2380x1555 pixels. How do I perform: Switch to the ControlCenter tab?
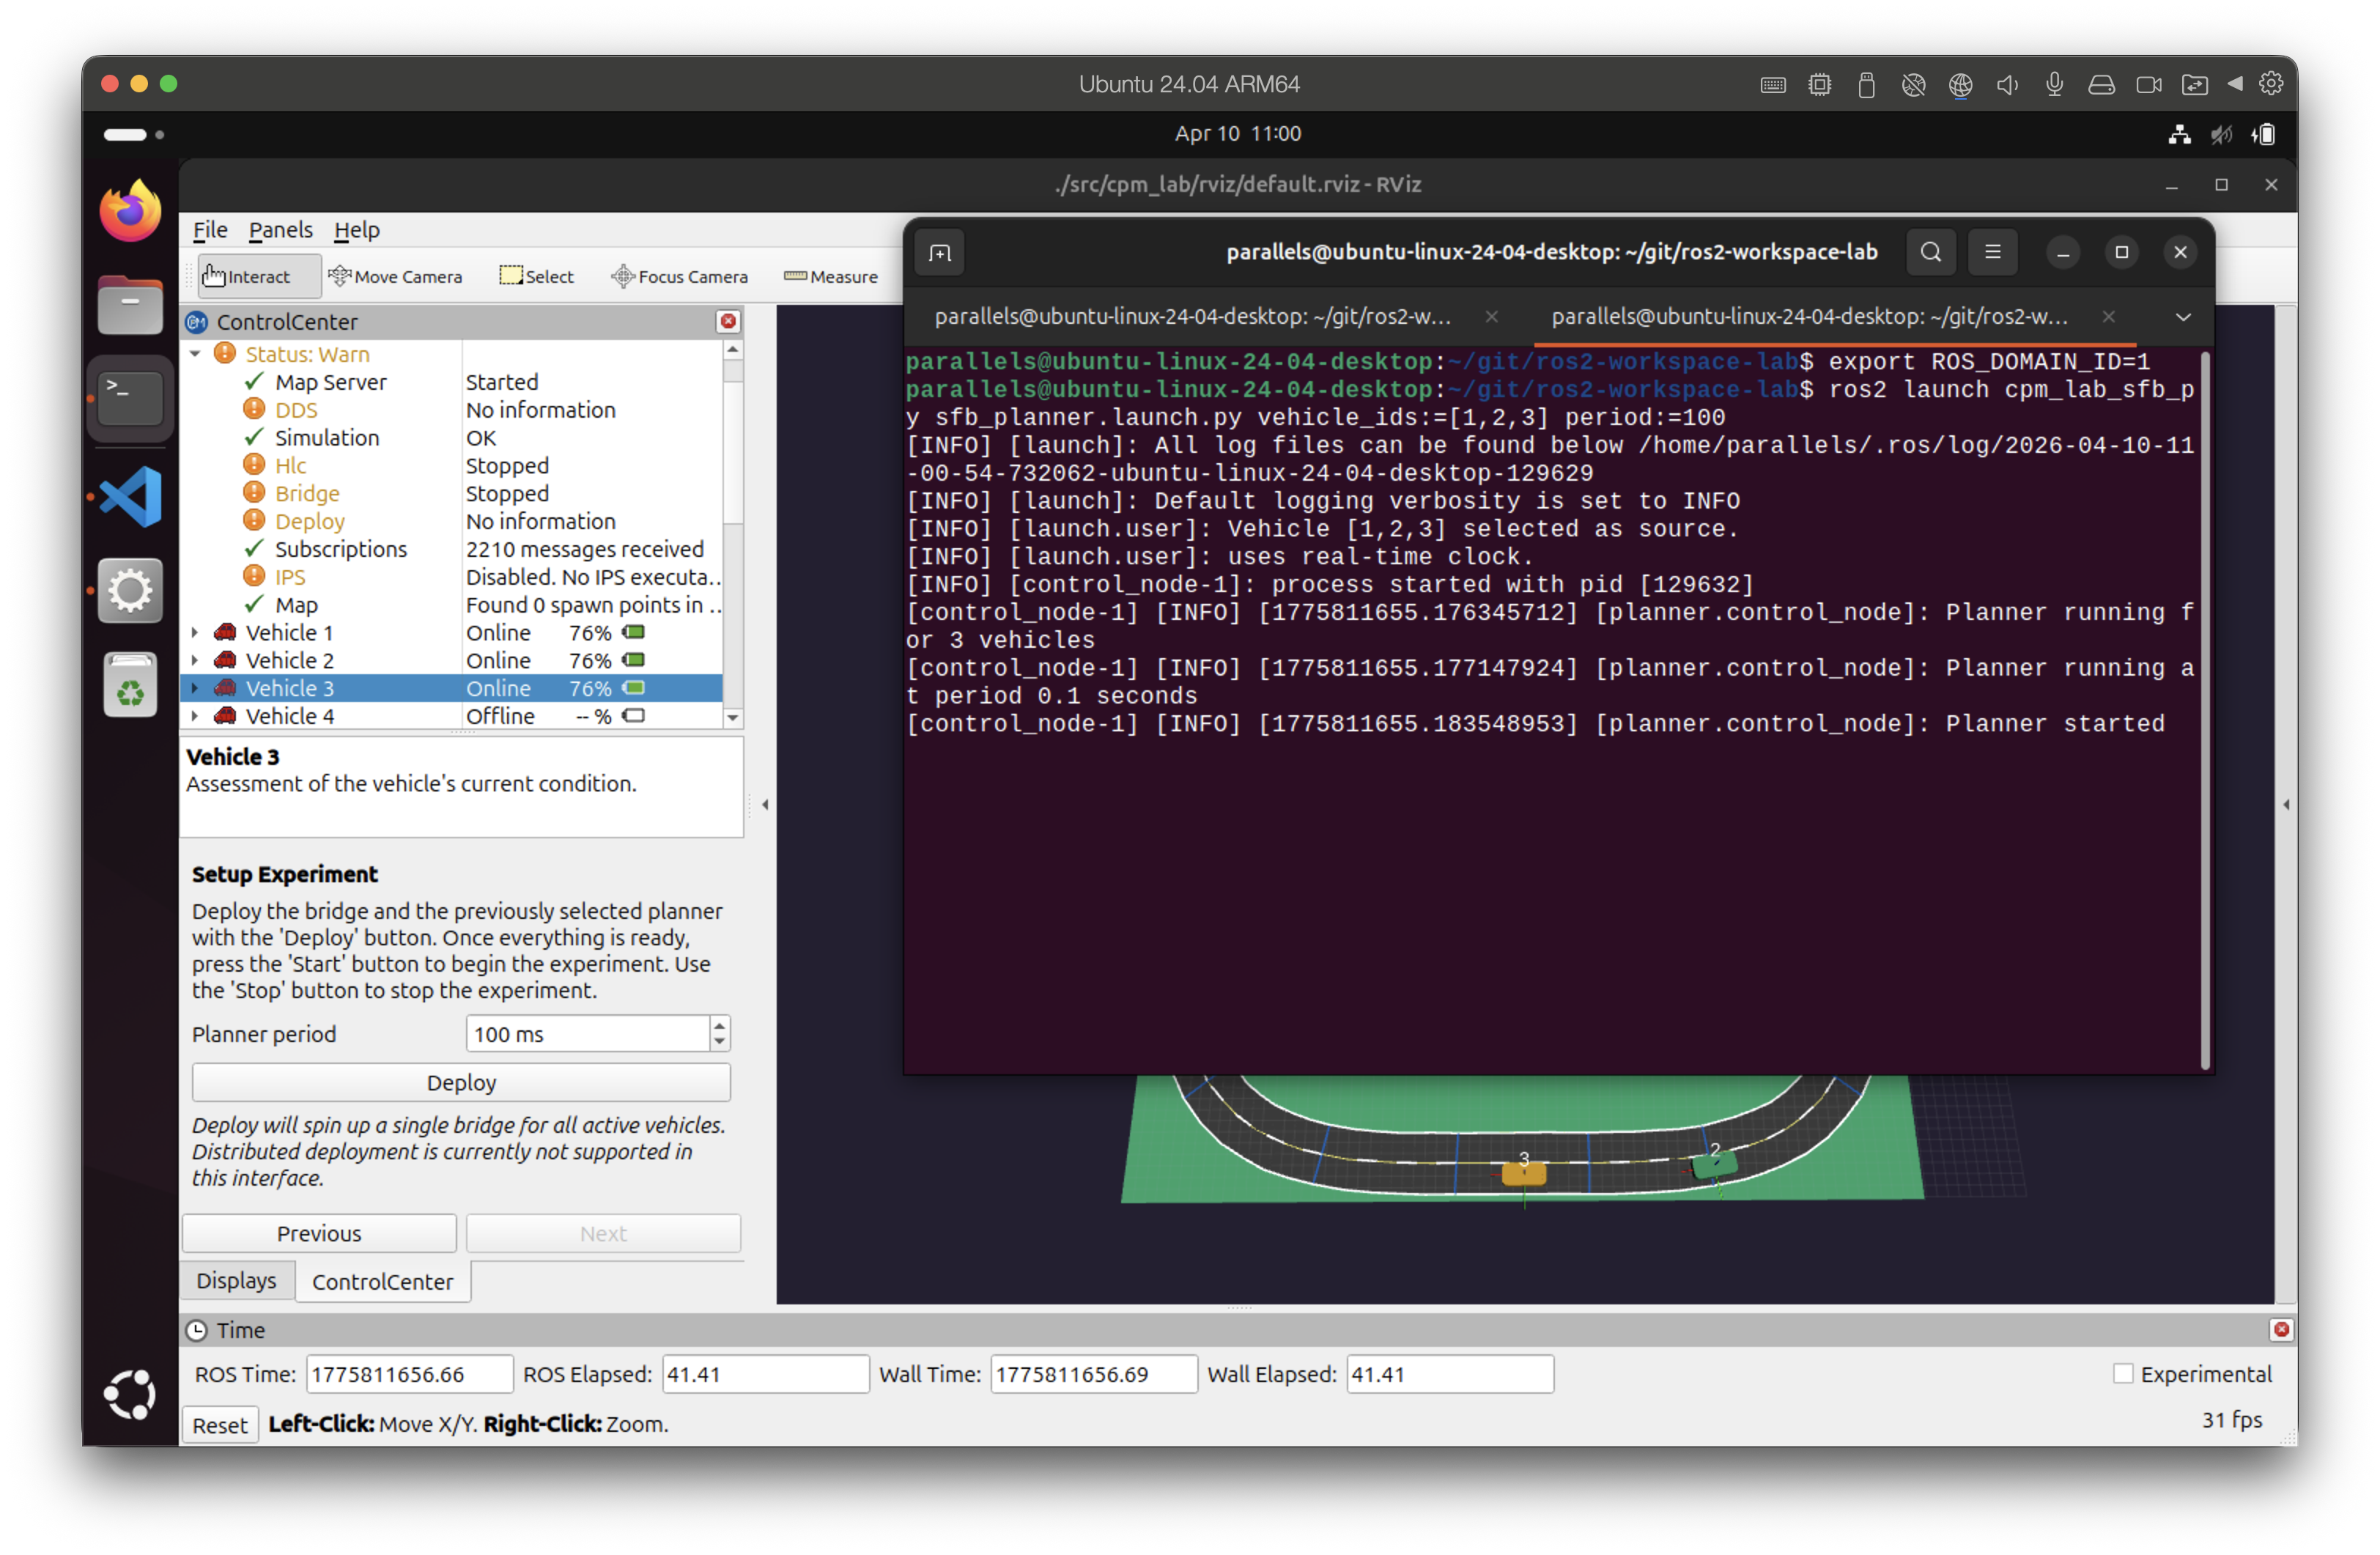383,1282
